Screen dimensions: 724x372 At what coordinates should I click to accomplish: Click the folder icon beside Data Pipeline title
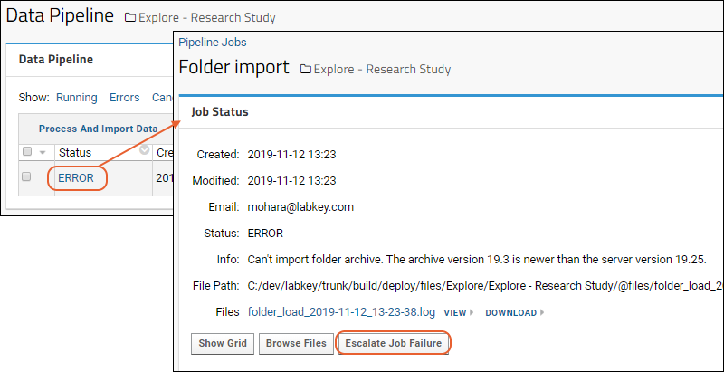click(130, 18)
